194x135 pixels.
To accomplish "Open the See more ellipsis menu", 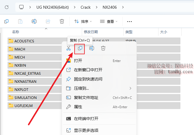I will pos(130,22).
